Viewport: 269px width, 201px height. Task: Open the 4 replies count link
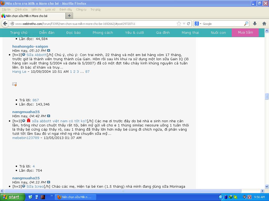tap(34, 166)
